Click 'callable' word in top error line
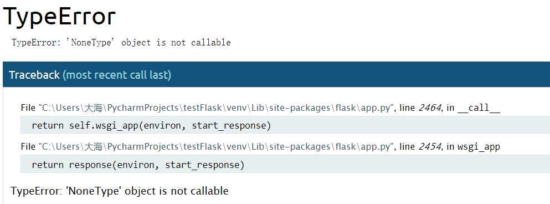The height and width of the screenshot is (204, 550). [x=211, y=43]
